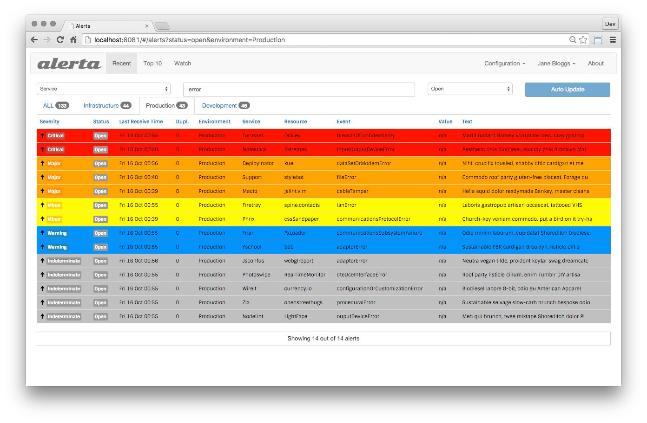Reload the page with refresh icon
Viewport: 647px width, 423px height.
pyautogui.click(x=60, y=40)
